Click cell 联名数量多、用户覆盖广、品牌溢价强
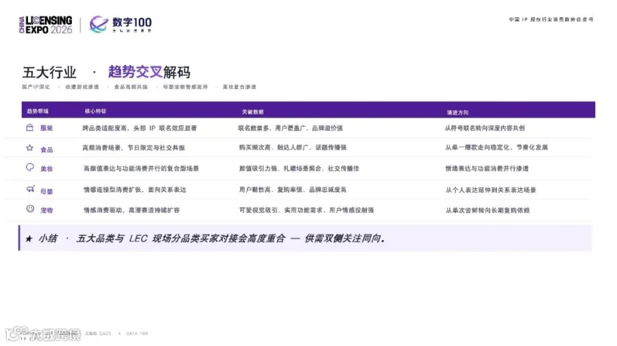 (x=291, y=129)
